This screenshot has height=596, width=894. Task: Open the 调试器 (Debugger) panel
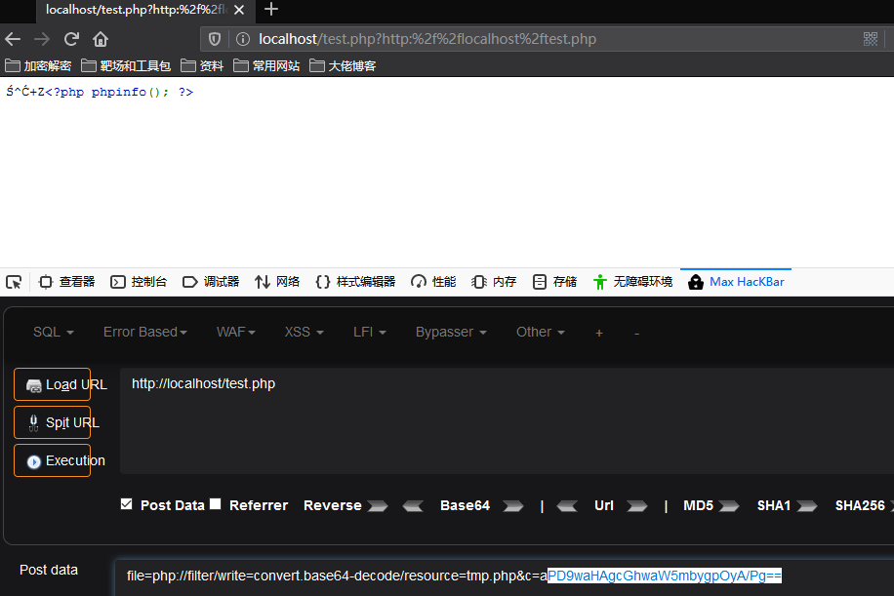[x=211, y=281]
